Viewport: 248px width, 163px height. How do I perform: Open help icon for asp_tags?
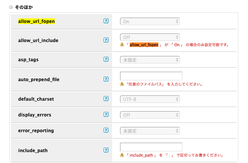(x=106, y=59)
